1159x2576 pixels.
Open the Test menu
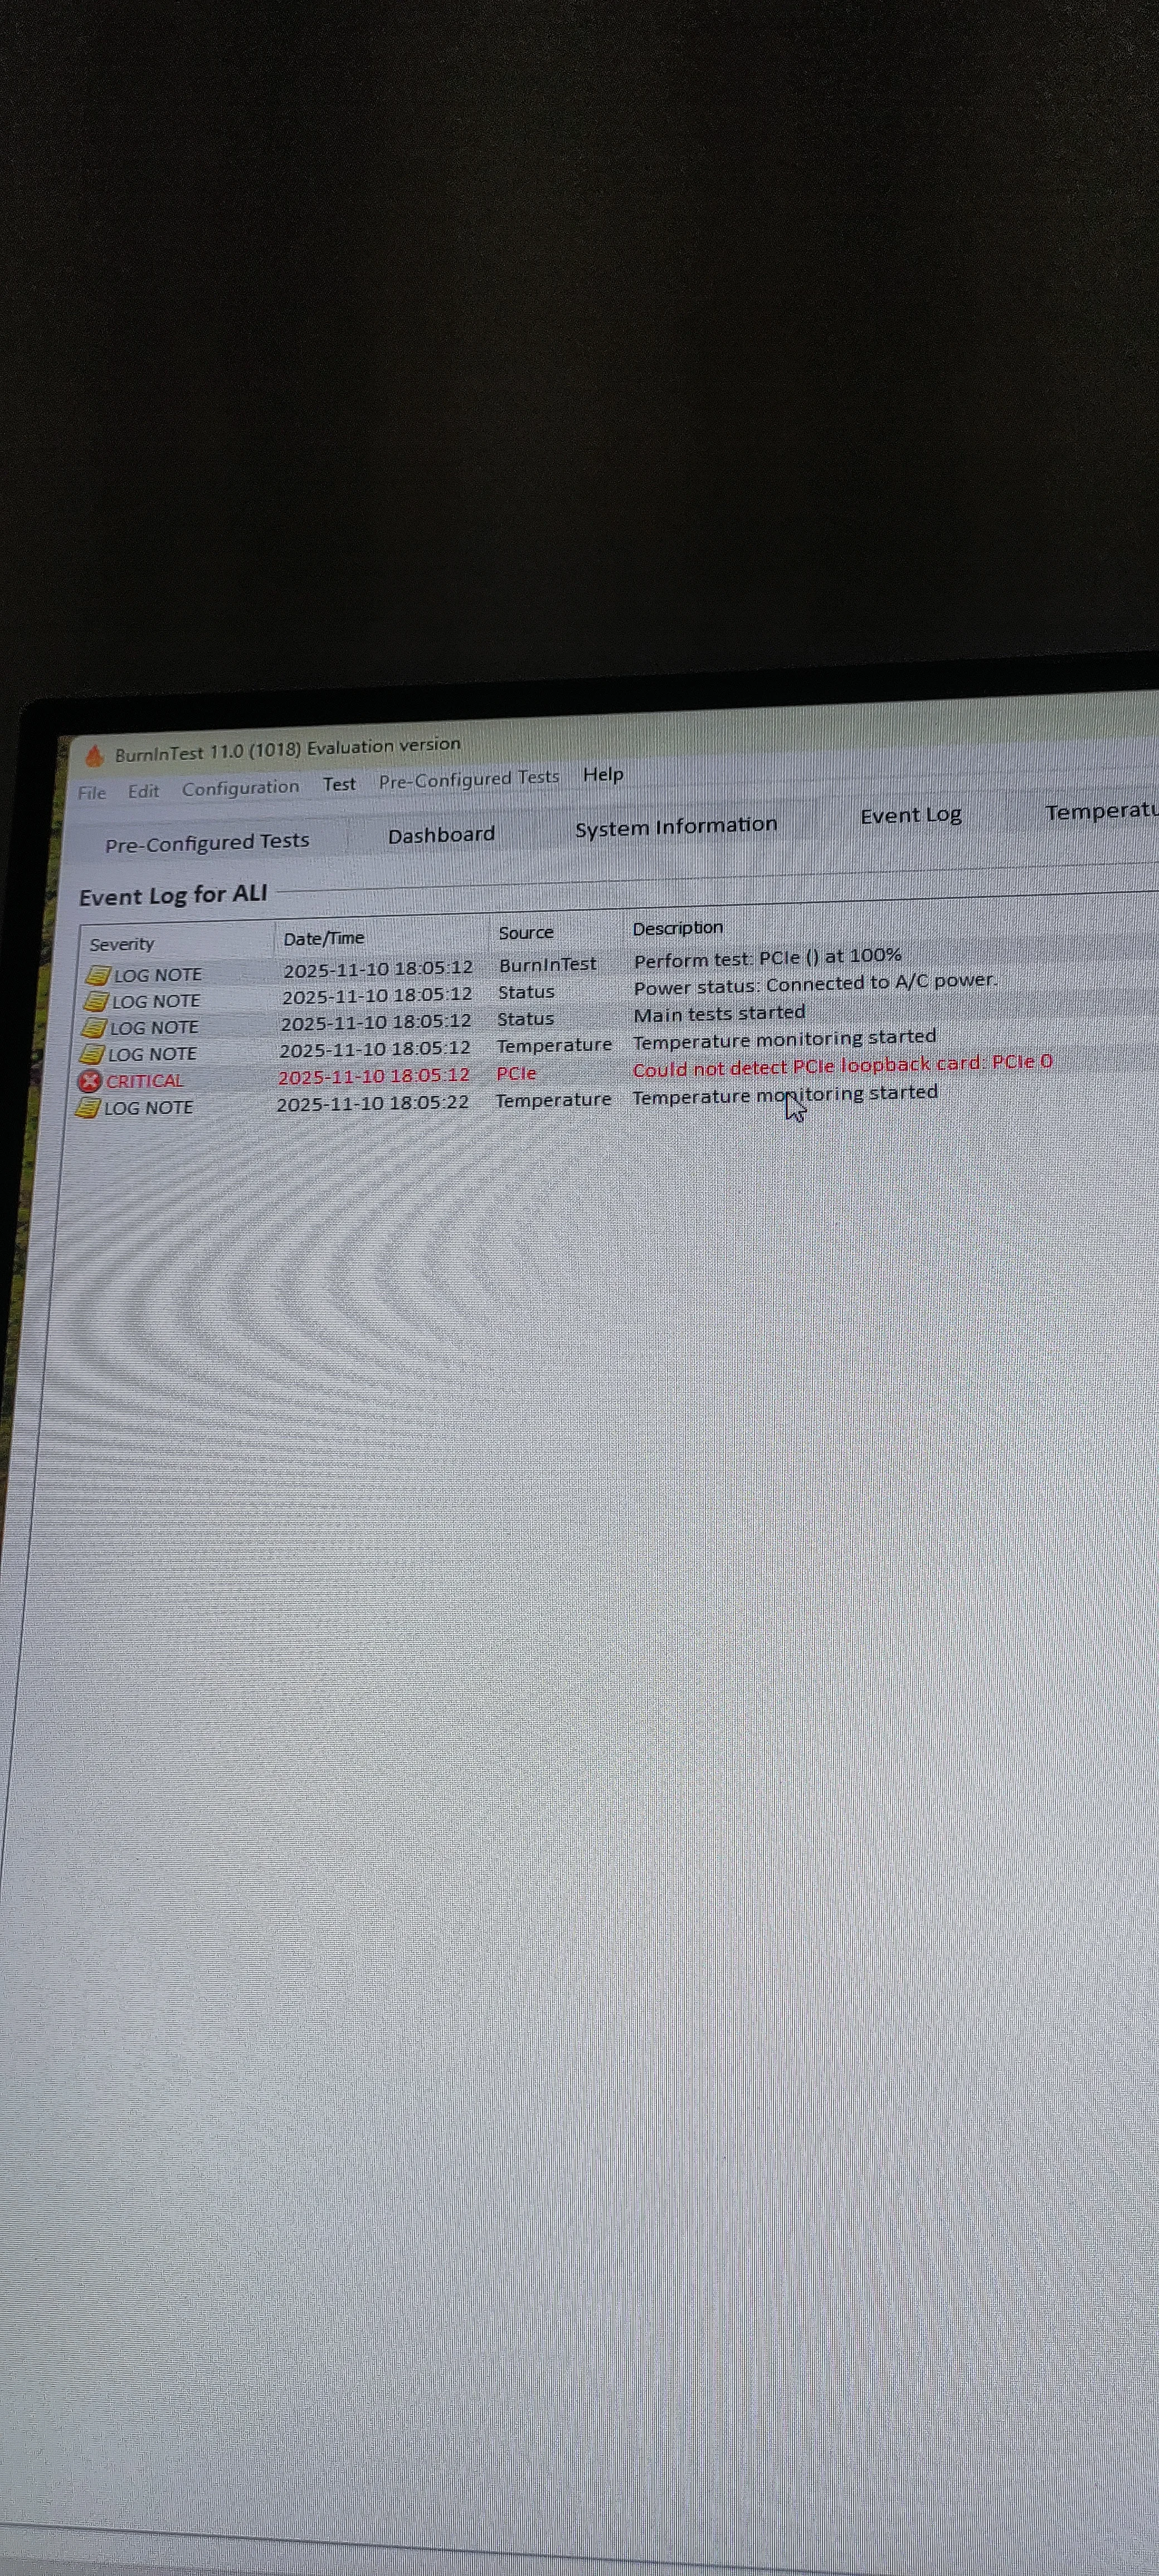(339, 785)
